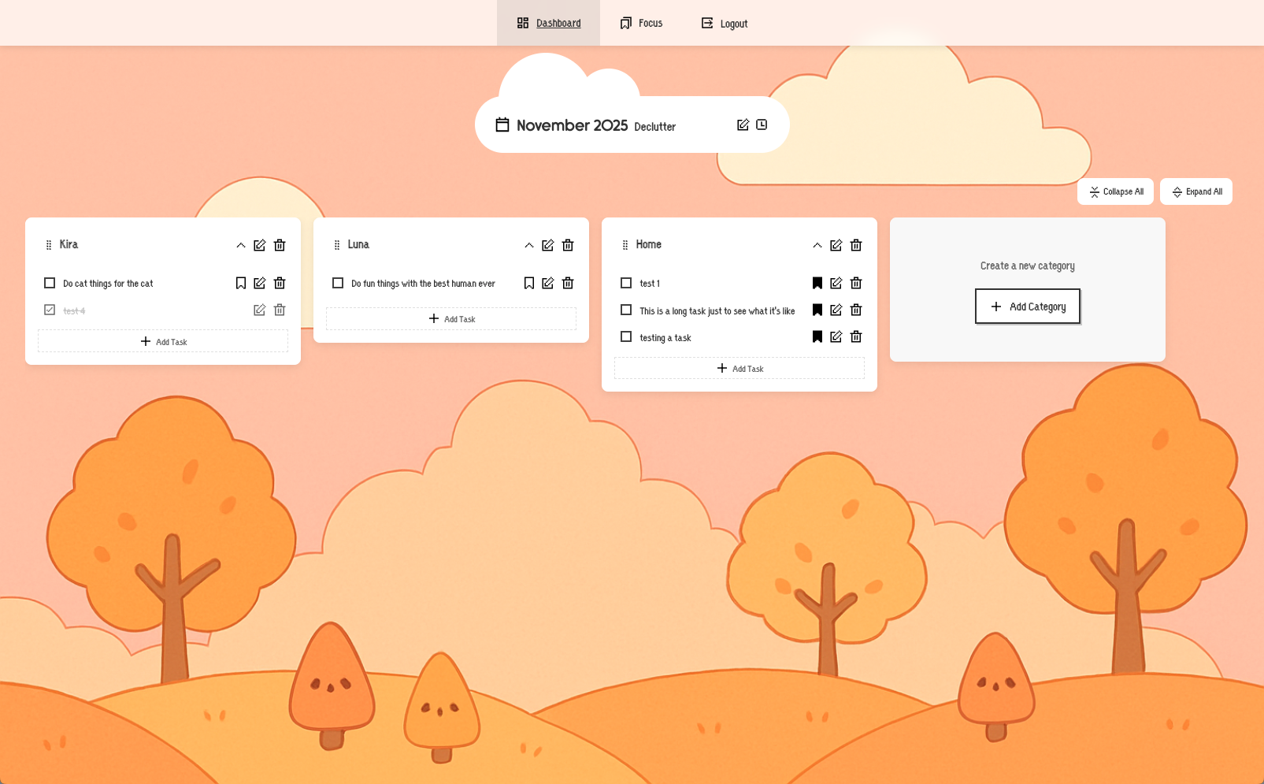Screen dimensions: 1264x784
Task: Click the drag handle beside the Home category
Action: (624, 244)
